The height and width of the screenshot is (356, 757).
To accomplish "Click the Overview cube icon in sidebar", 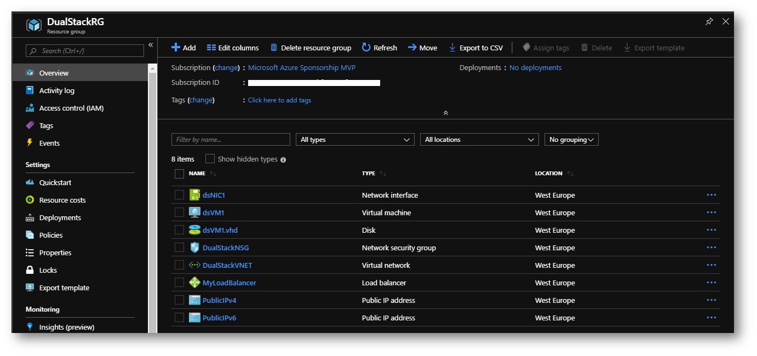I will point(30,73).
